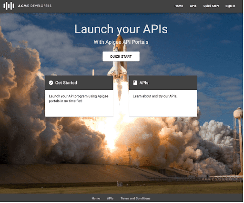
Task: Open APIs in the top navigation
Action: (193, 6)
